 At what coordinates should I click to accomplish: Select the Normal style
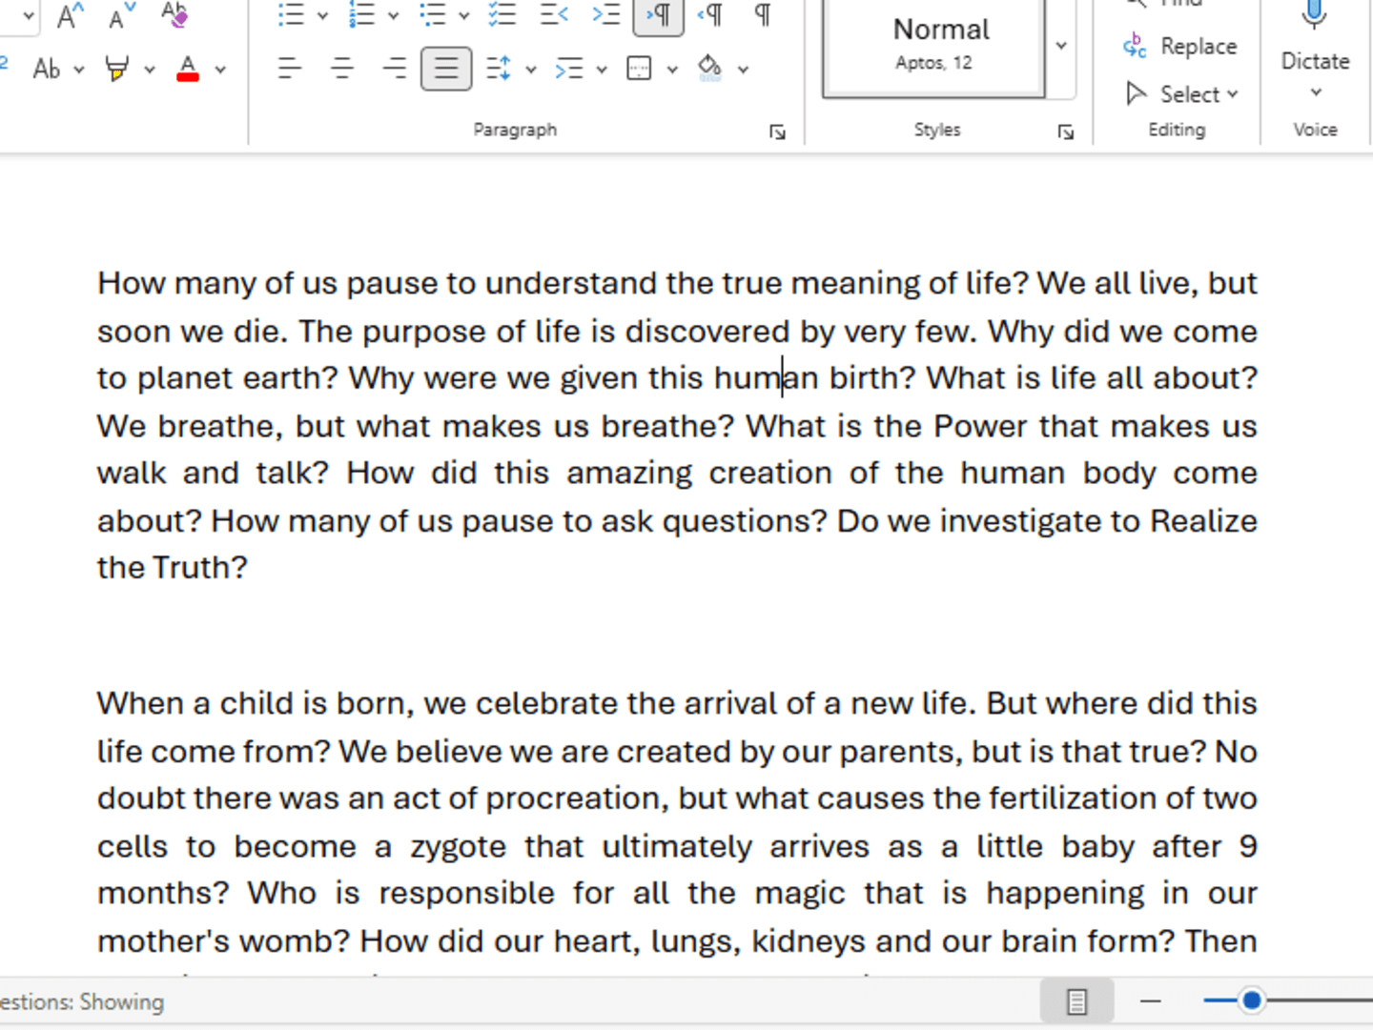tap(934, 46)
